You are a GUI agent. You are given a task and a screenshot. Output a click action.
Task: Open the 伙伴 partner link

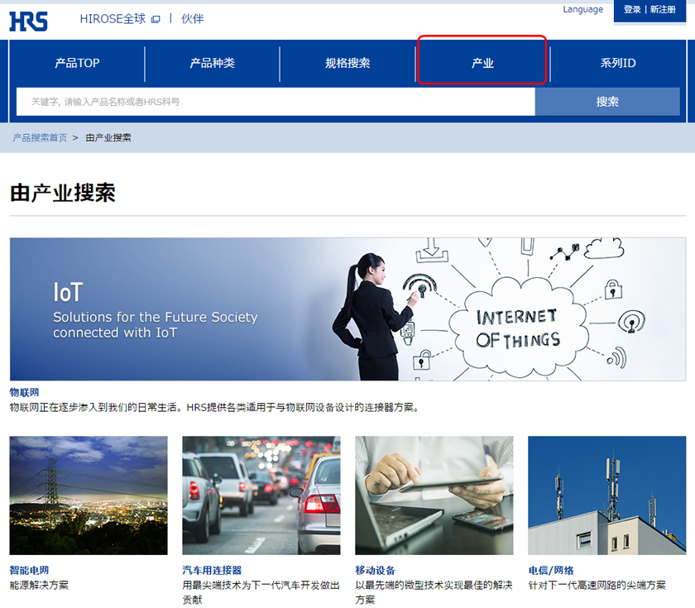pyautogui.click(x=192, y=18)
